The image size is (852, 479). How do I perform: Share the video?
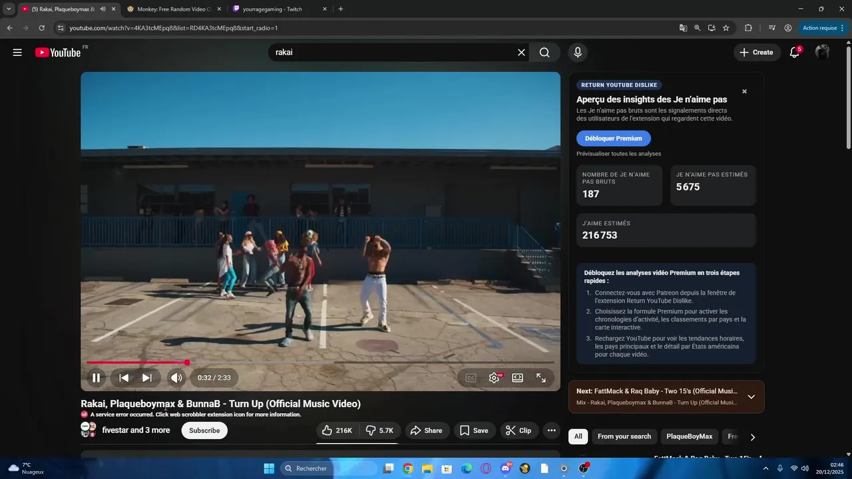(x=426, y=430)
